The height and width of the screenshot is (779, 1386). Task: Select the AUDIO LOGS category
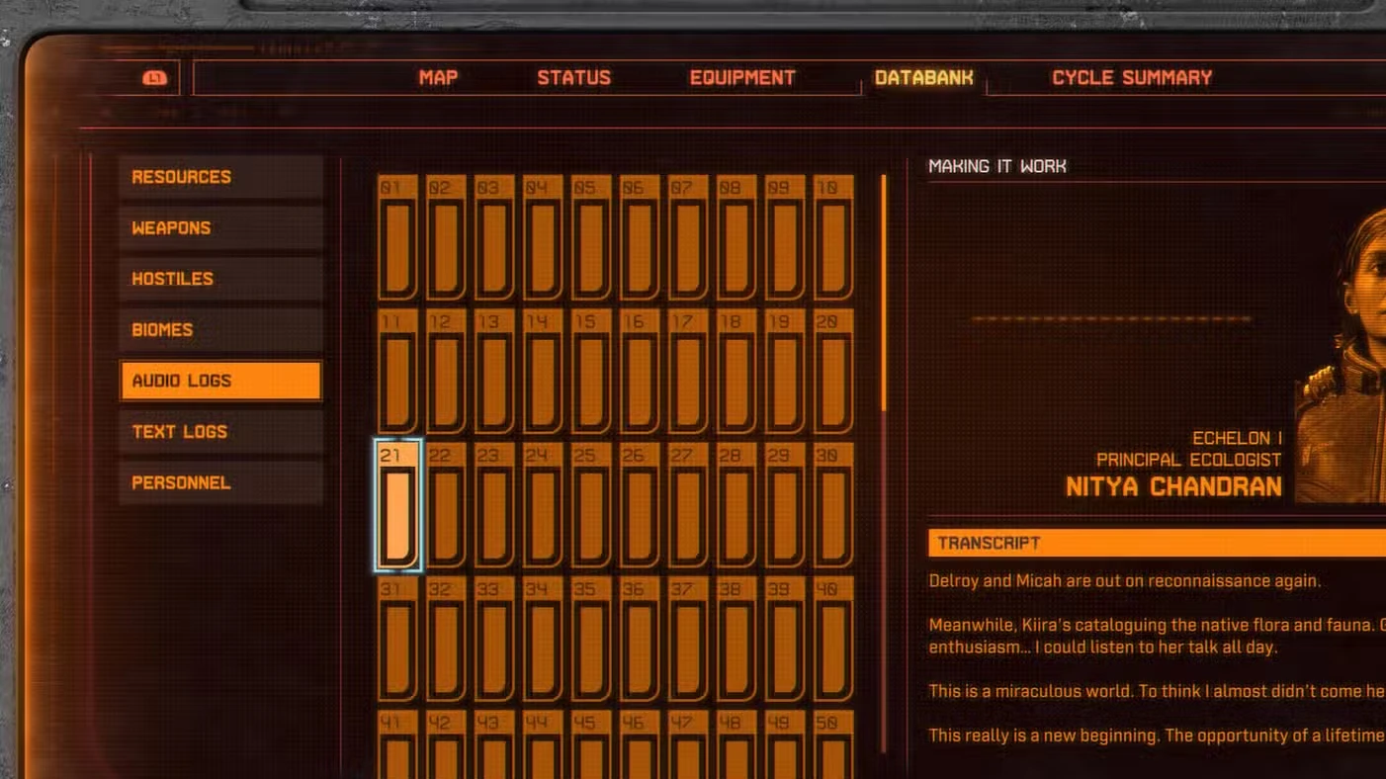coord(221,381)
